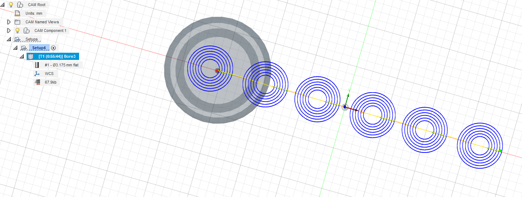Select the Setups label

[32, 39]
